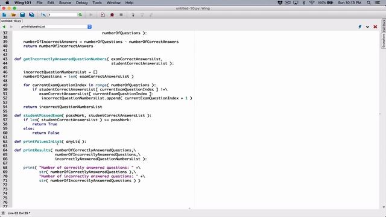Click the green magnifier search icon

coord(80,14)
